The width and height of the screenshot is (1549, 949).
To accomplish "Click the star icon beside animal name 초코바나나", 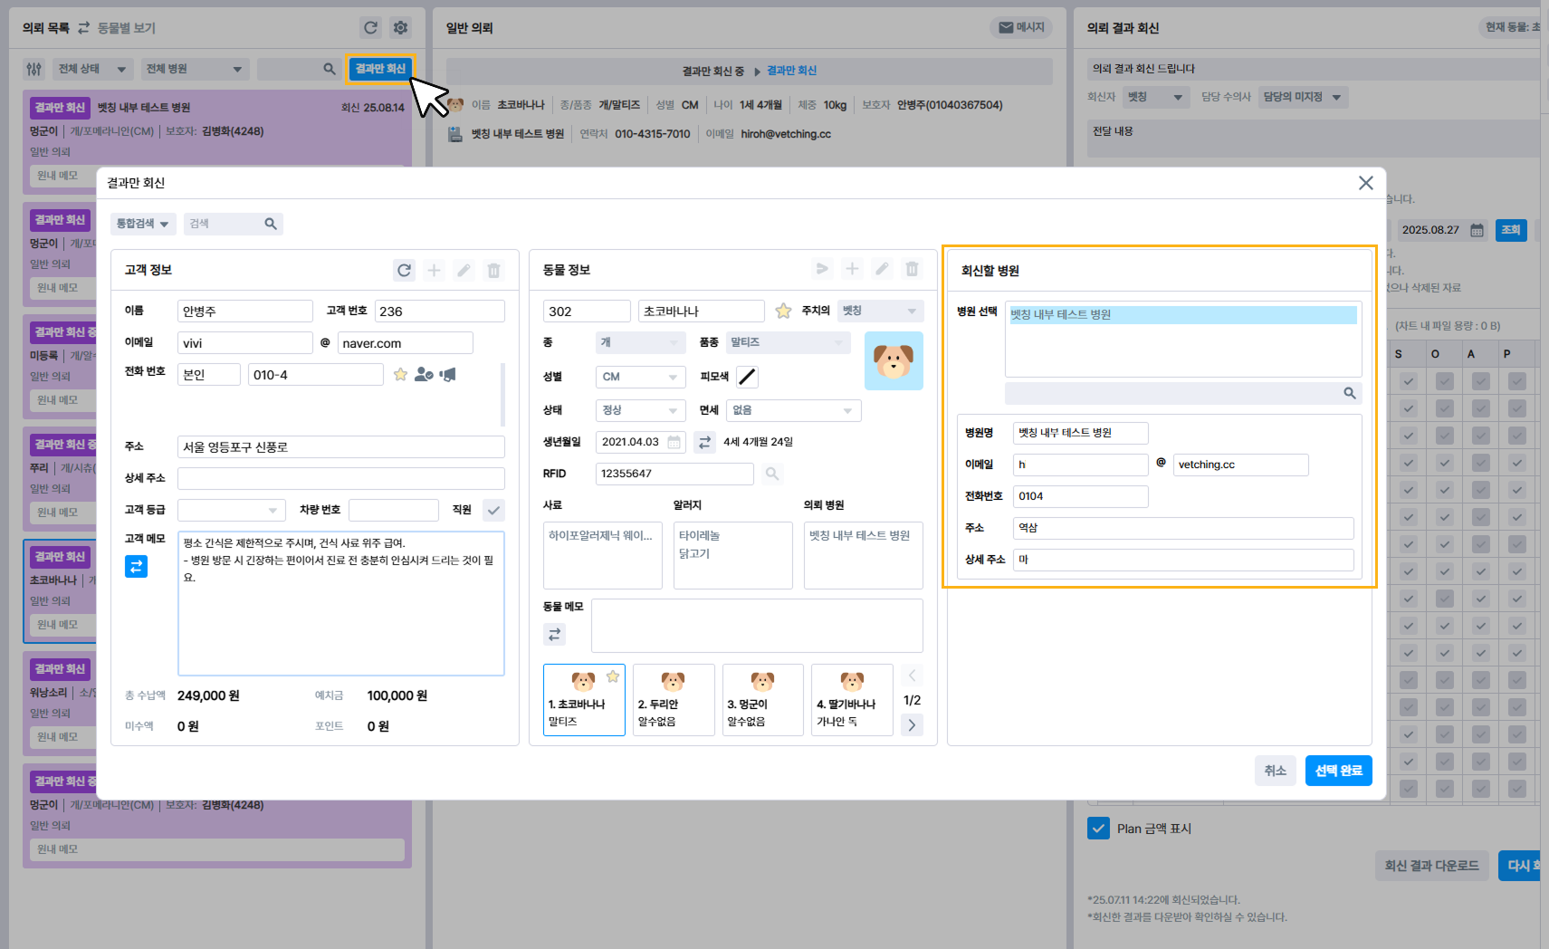I will point(783,311).
